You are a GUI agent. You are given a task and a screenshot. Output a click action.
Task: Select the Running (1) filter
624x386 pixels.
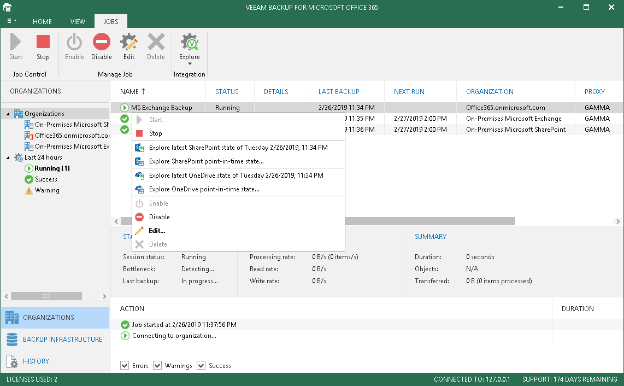pyautogui.click(x=52, y=168)
